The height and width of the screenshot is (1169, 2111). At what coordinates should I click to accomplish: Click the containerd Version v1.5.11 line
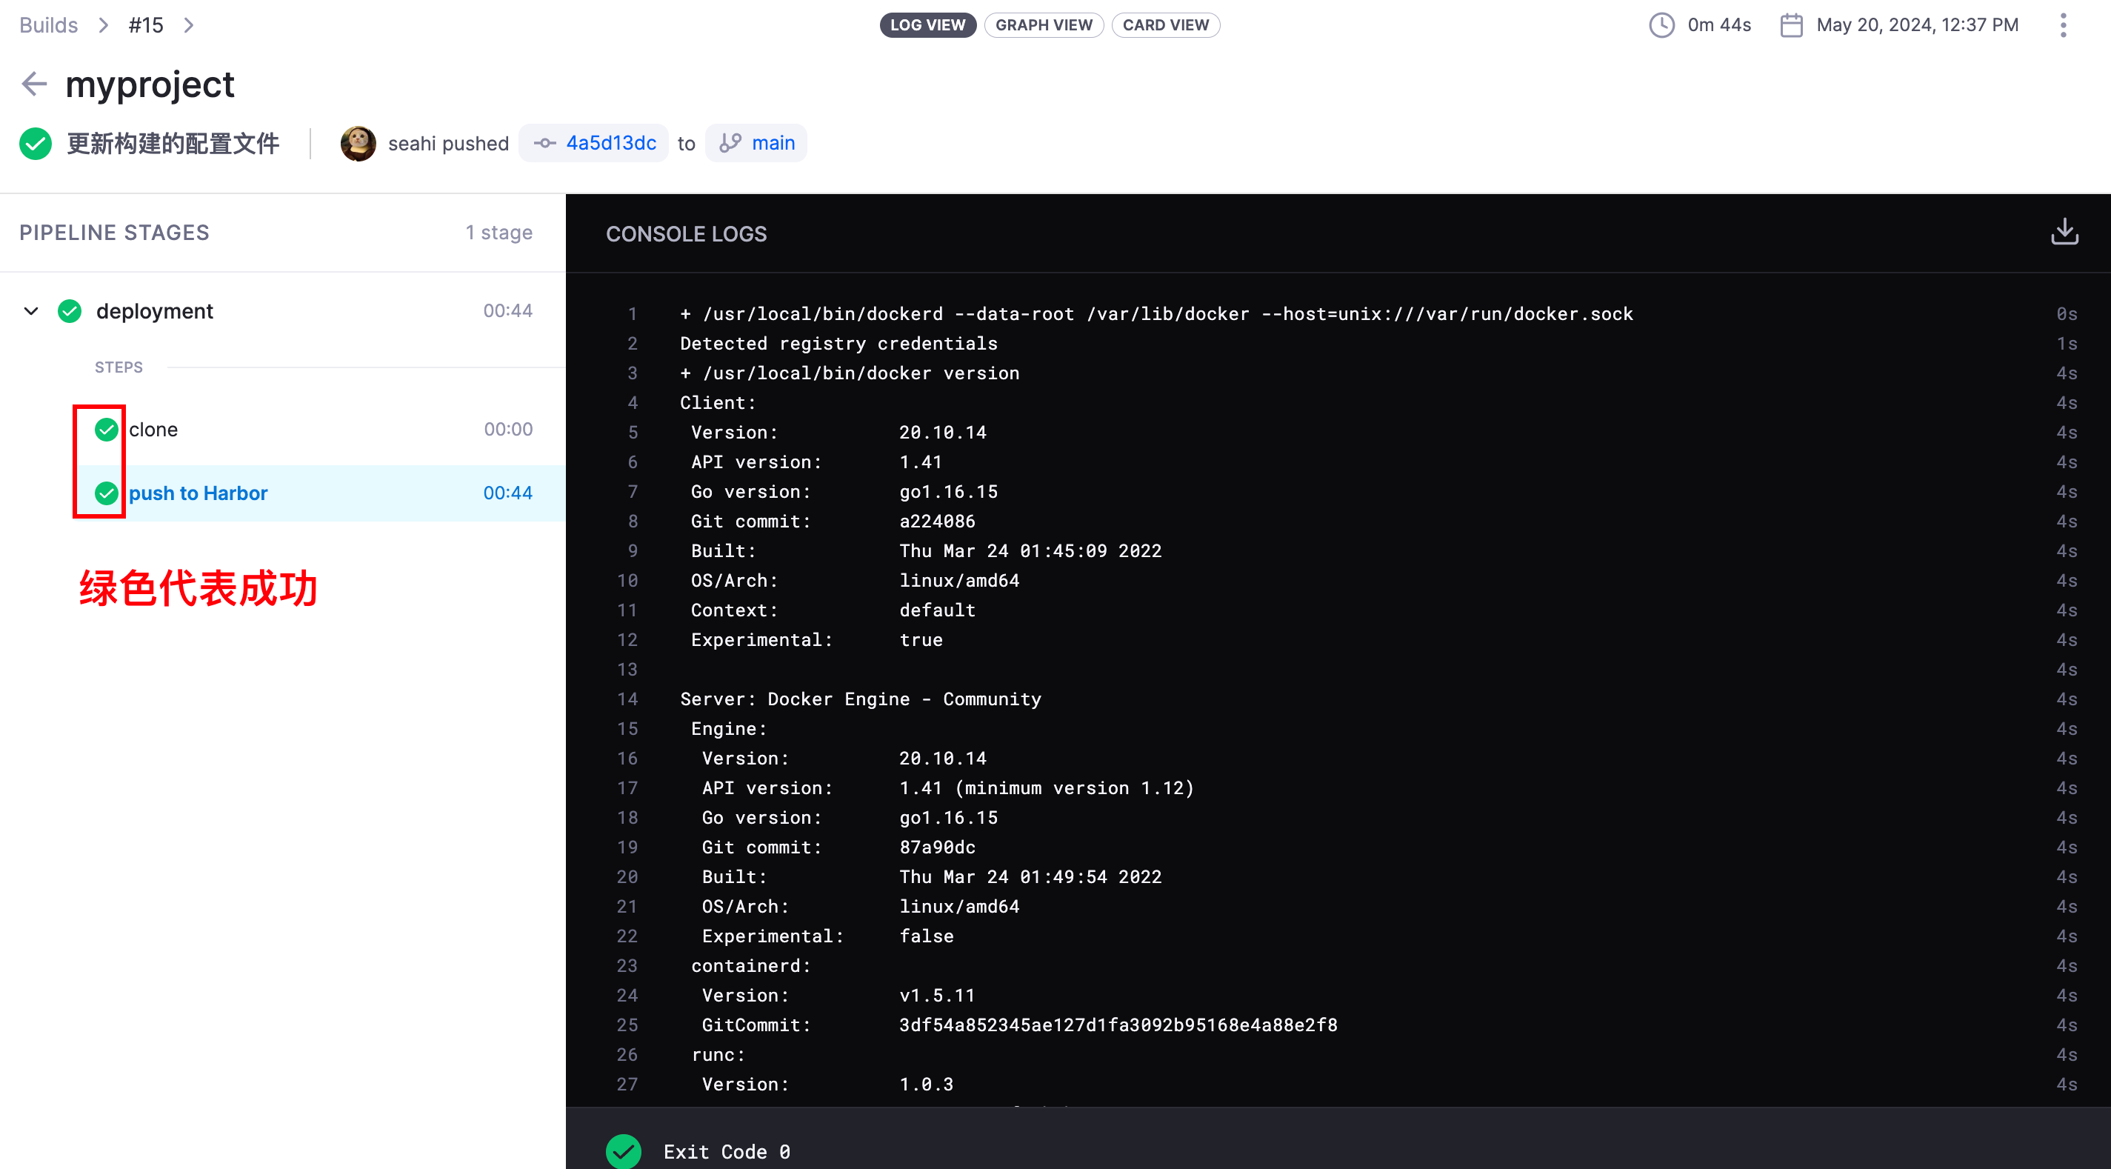coord(838,995)
